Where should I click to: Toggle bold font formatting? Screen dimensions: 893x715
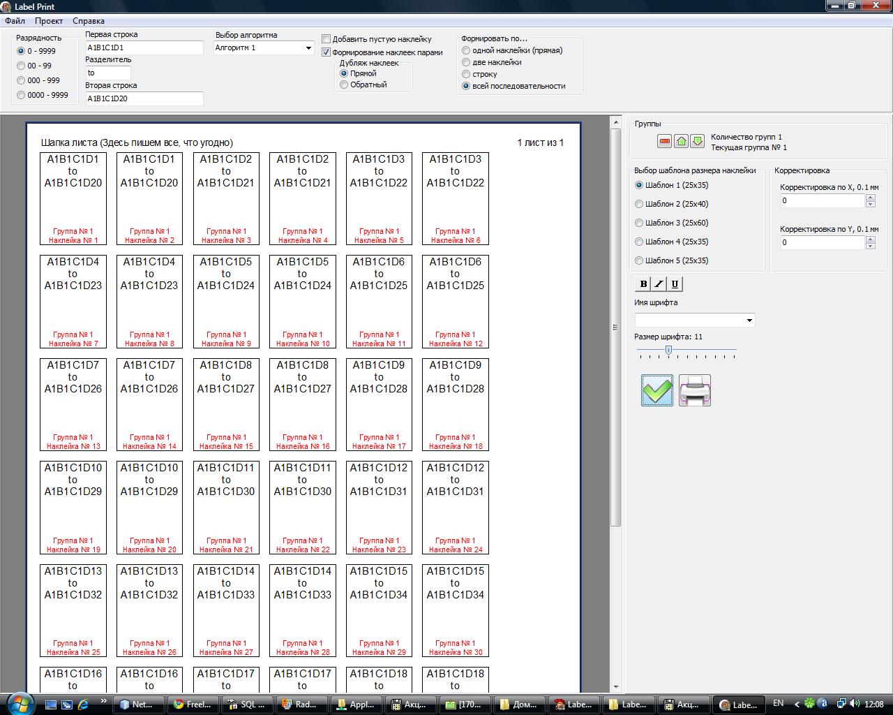point(643,284)
